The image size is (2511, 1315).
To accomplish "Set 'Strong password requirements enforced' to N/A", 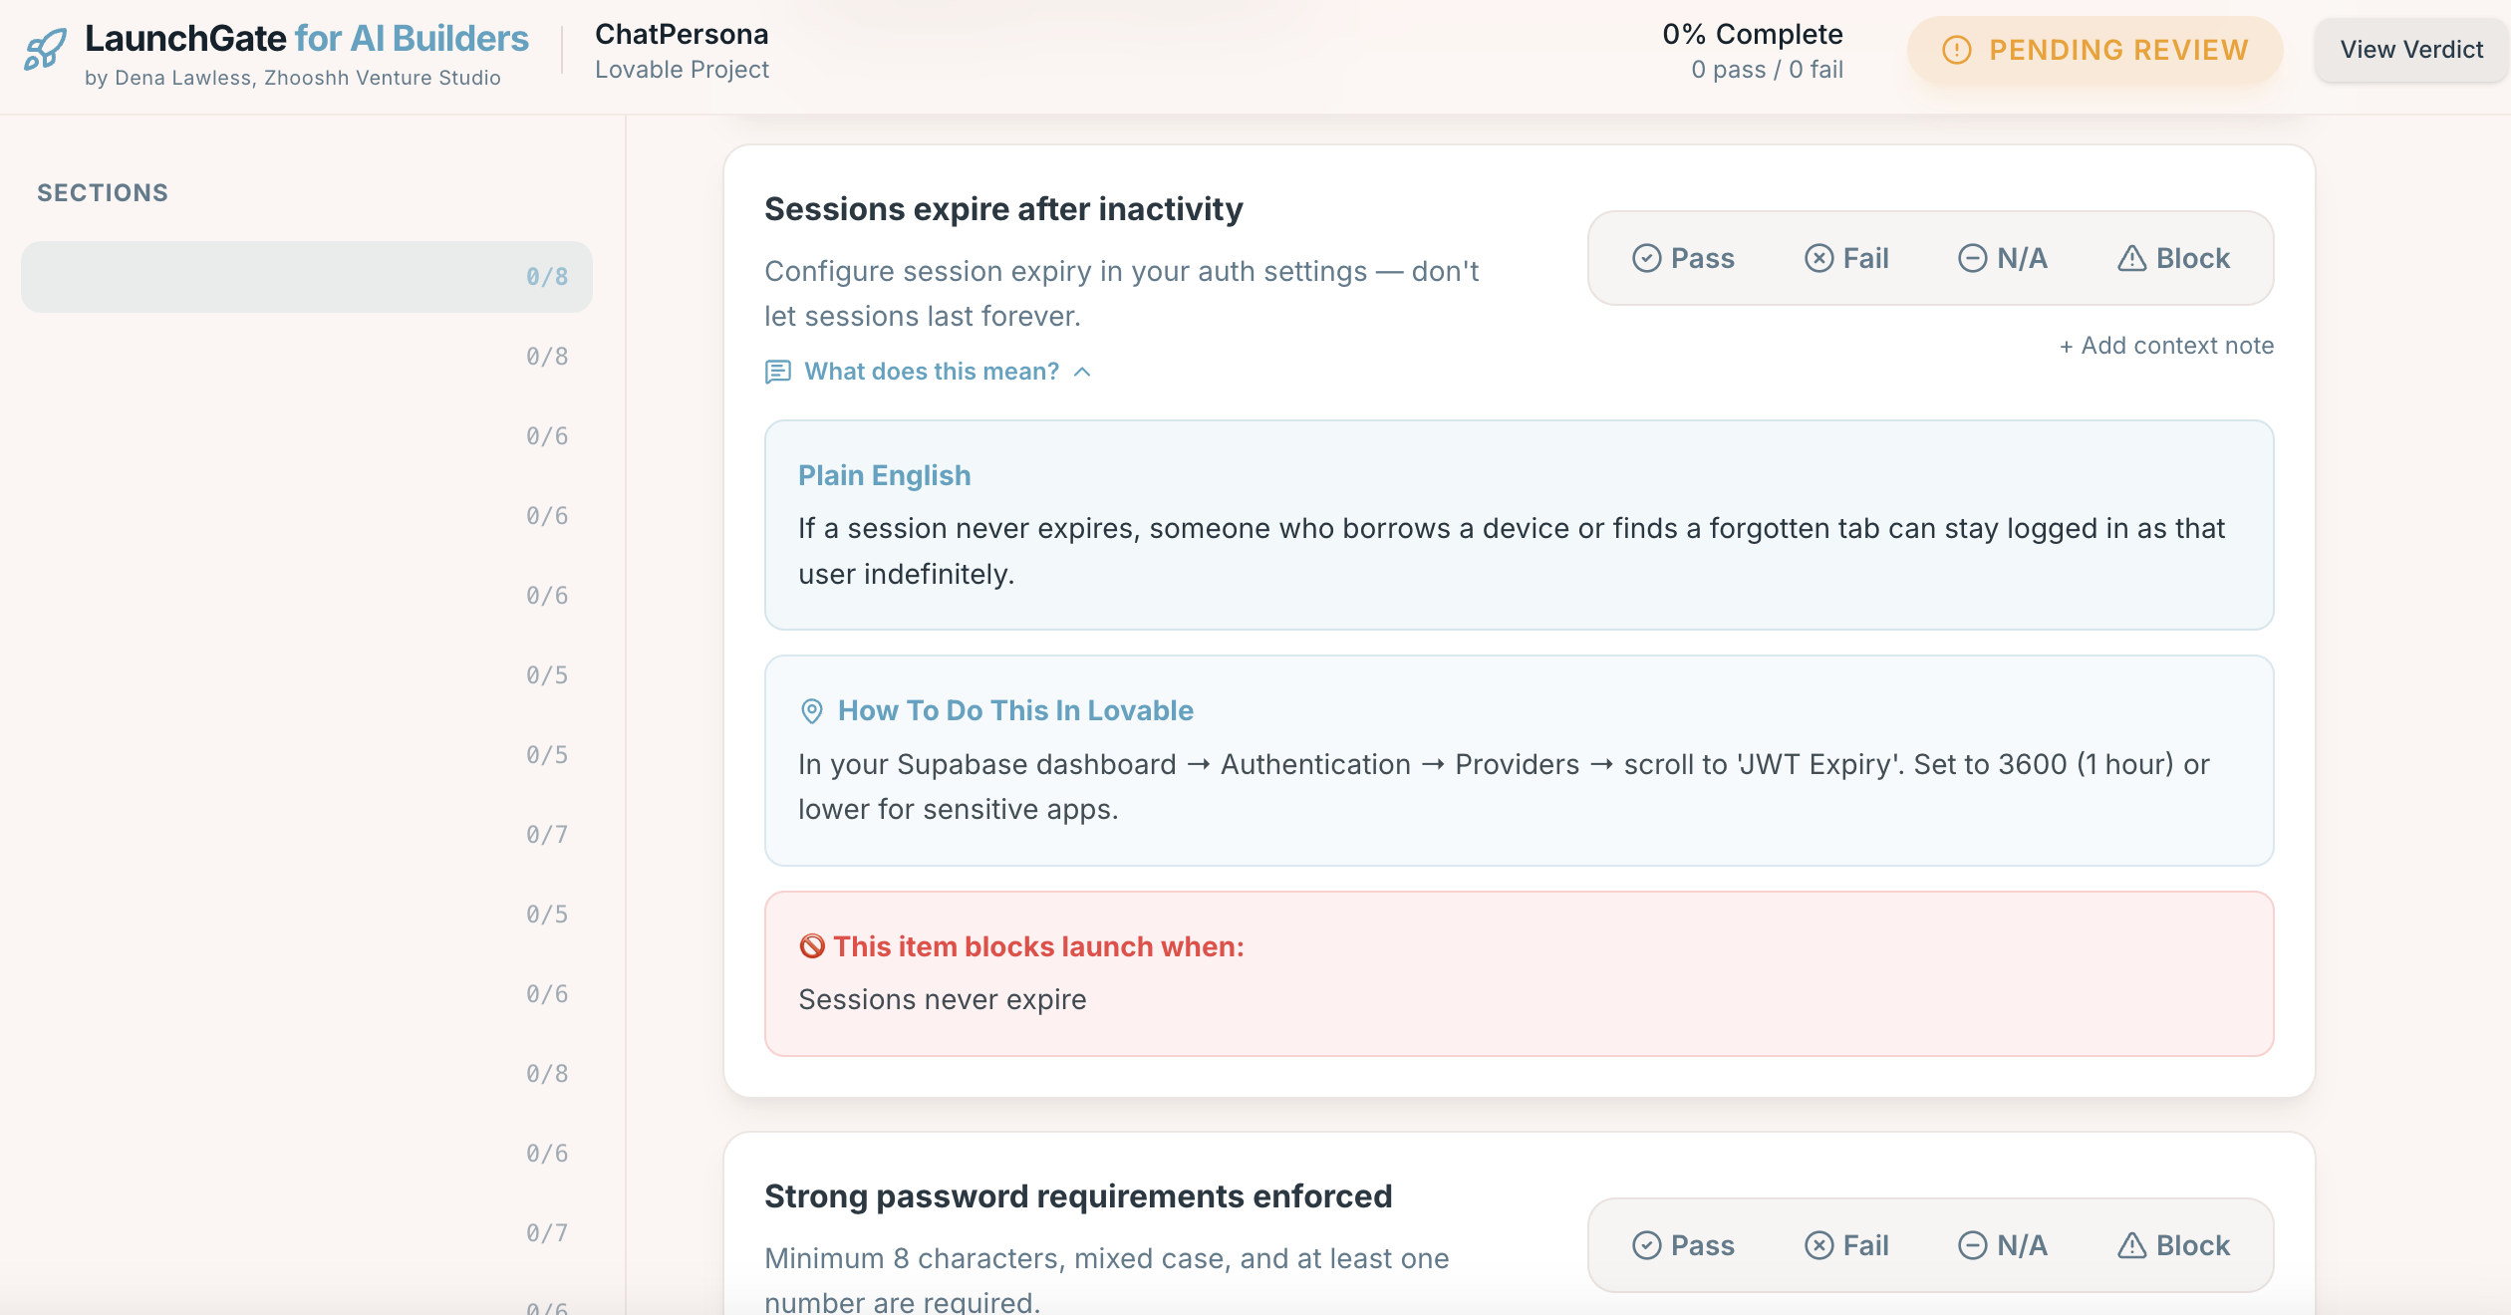I will click(x=2003, y=1245).
